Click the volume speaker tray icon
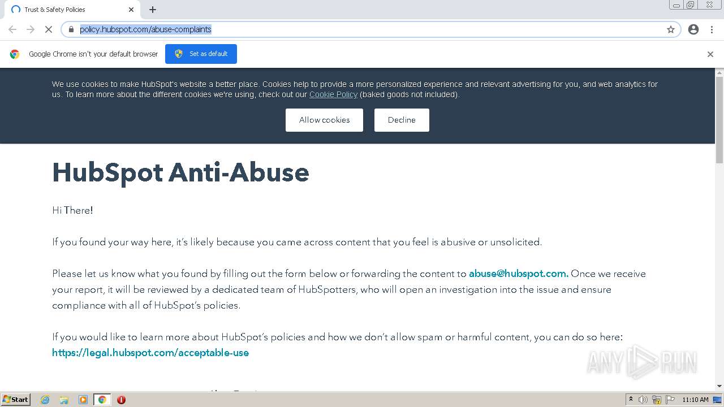Screen dimensions: 724x407 coord(643,400)
